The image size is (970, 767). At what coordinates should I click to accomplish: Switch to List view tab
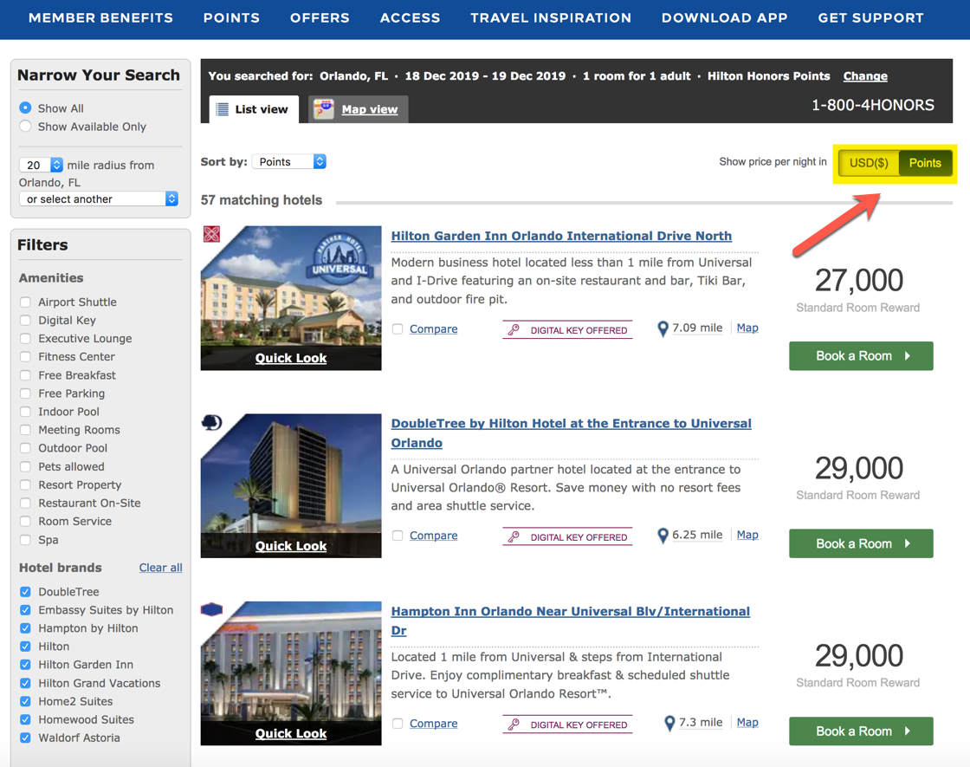[x=254, y=109]
